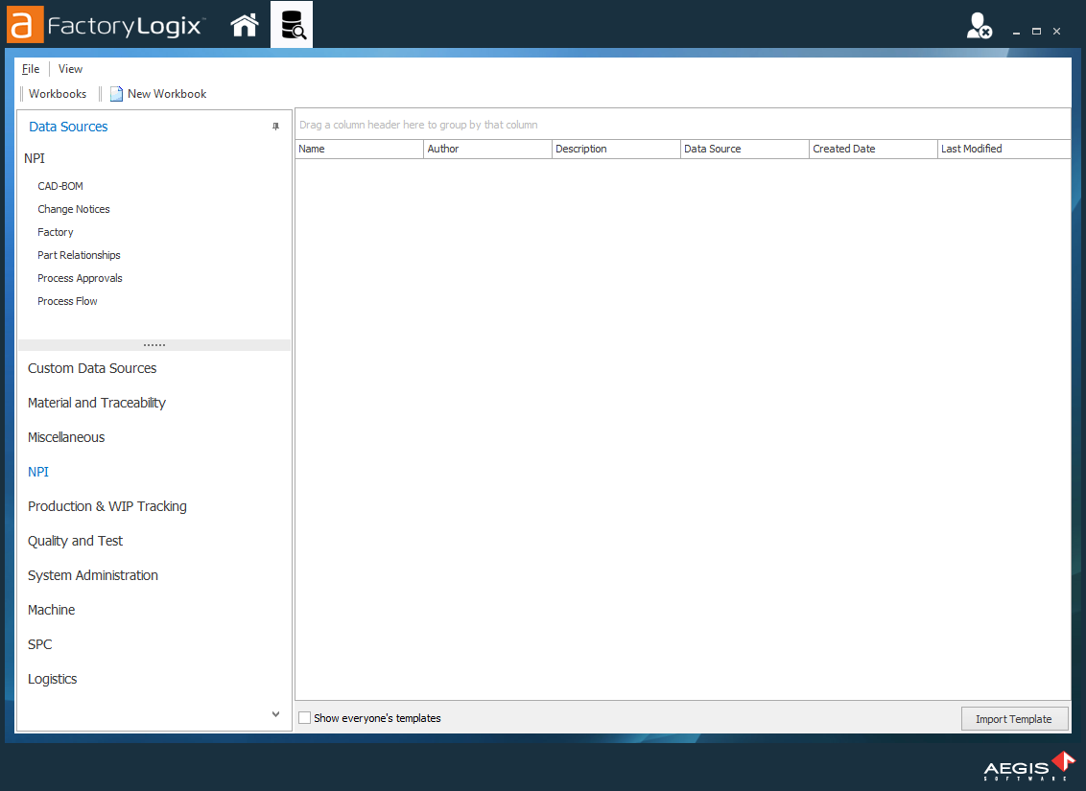Screen dimensions: 1086x791
Task: Click the NPI highlighted section header
Action: pyautogui.click(x=38, y=471)
